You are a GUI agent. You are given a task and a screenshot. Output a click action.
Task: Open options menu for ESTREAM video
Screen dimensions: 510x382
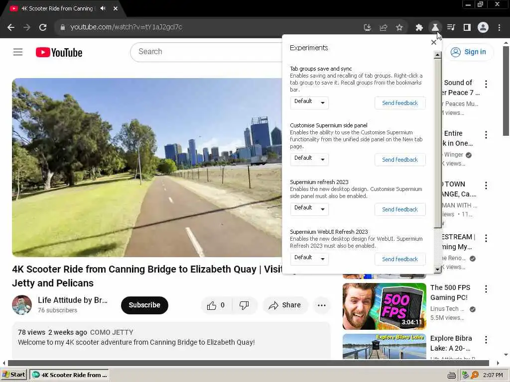click(x=486, y=238)
